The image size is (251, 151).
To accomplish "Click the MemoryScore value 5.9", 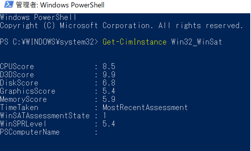I will [x=109, y=99].
